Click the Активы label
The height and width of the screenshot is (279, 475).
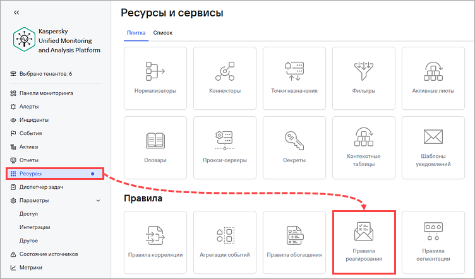point(28,147)
